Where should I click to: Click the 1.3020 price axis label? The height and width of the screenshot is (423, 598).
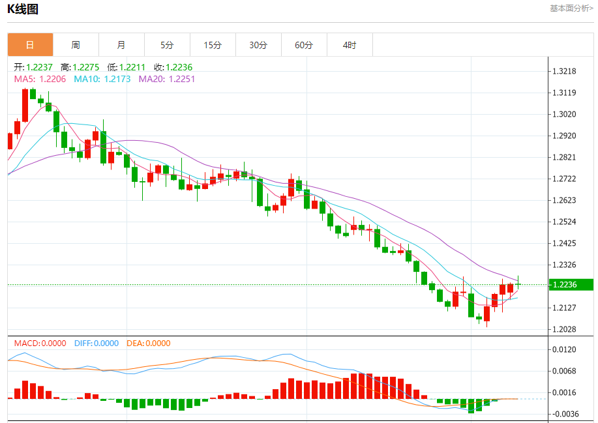[x=565, y=114]
